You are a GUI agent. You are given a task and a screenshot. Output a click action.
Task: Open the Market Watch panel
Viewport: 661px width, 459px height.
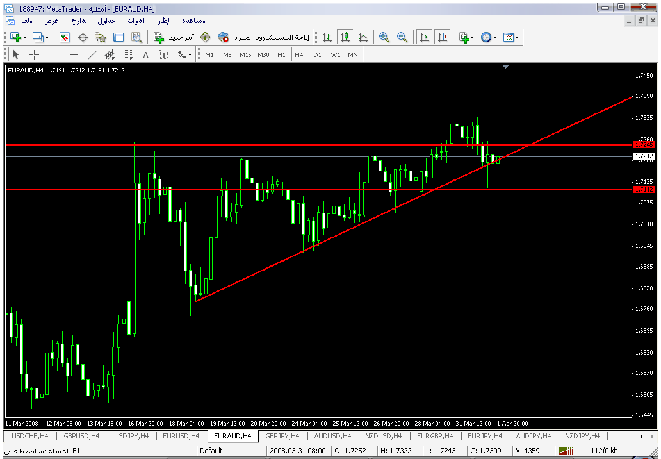click(x=65, y=38)
